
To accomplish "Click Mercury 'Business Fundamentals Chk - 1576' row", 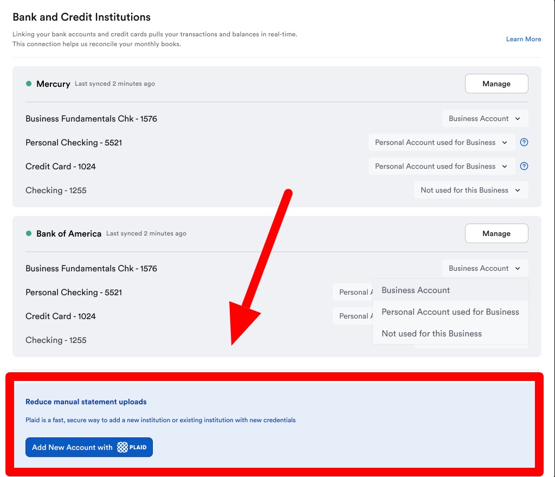I will point(91,118).
